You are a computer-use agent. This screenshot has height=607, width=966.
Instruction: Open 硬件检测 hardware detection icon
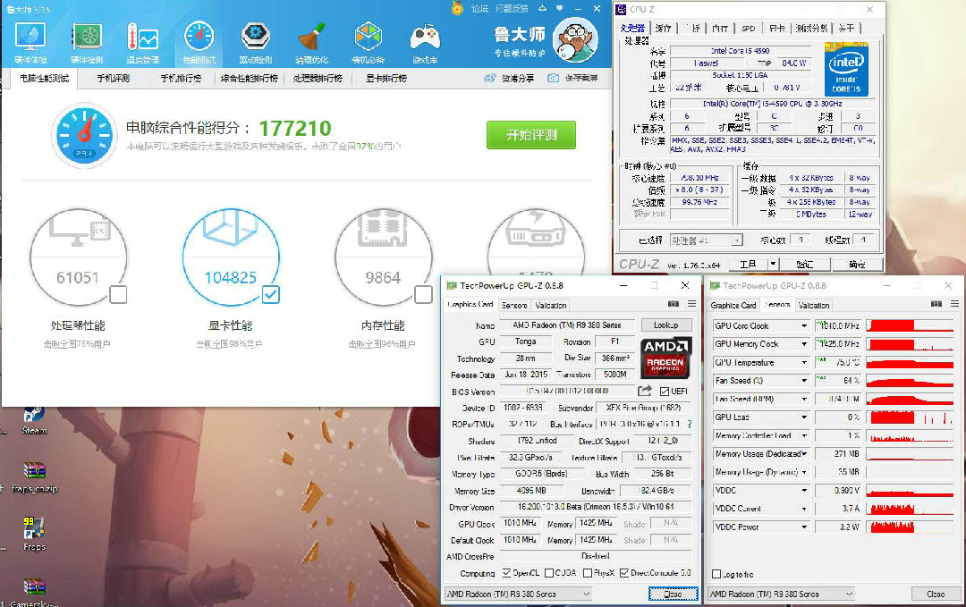click(87, 42)
